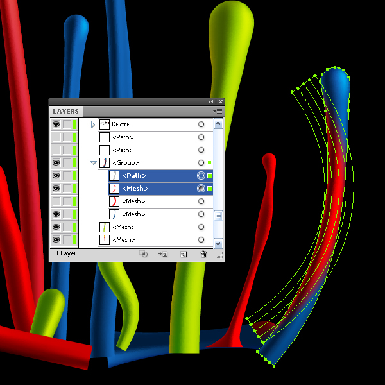Click target circle of blue-thumbnail <Mesh>
Viewport: 385px width, 385px height.
click(x=201, y=214)
